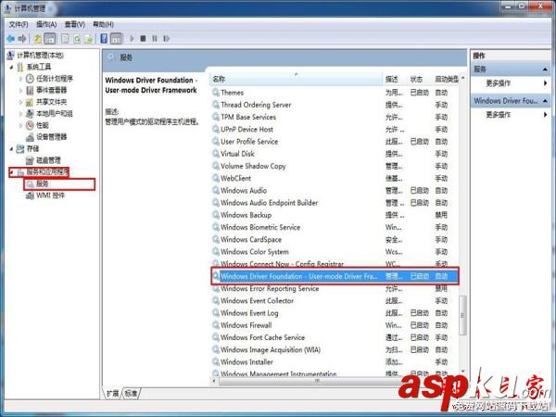Expand the 事件查看器 node arrow

20,91
